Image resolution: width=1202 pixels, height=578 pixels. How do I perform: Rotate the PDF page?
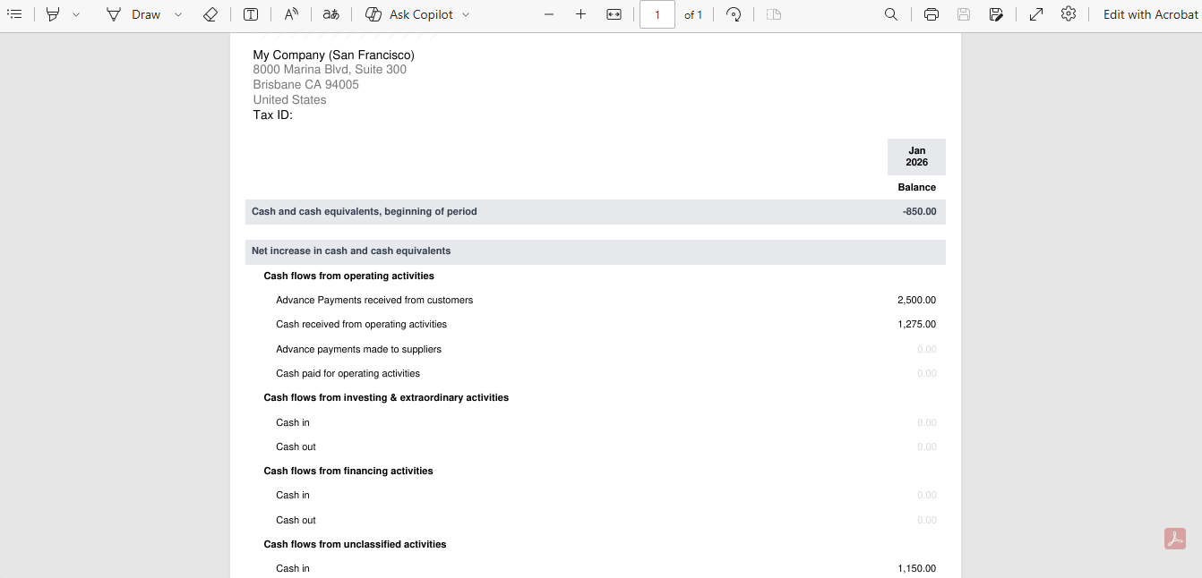pyautogui.click(x=734, y=14)
